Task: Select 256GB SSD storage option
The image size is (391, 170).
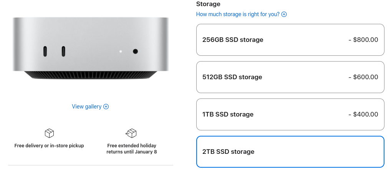Action: 290,40
